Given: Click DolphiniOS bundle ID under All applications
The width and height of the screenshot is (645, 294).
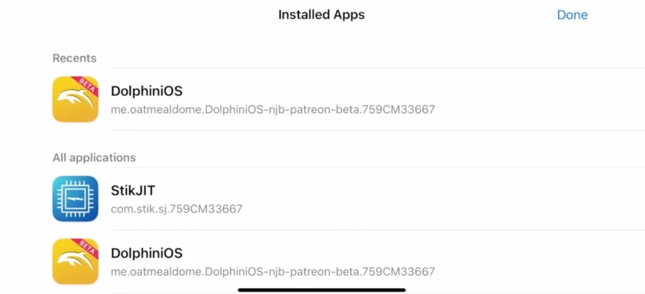Looking at the screenshot, I should [272, 271].
